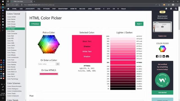This screenshot has height=101, width=180.
Task: Open the browser profile avatar icon
Action: point(173,5)
